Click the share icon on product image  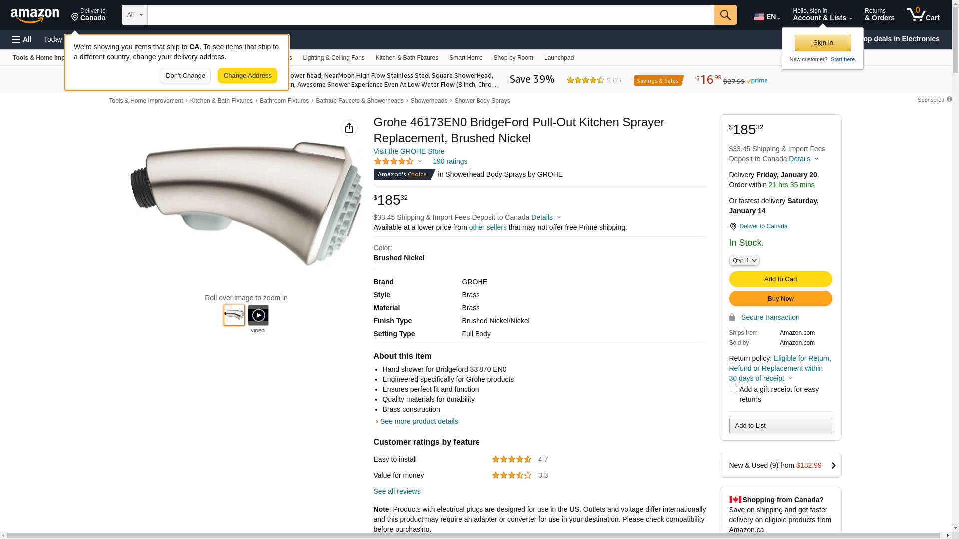349,128
